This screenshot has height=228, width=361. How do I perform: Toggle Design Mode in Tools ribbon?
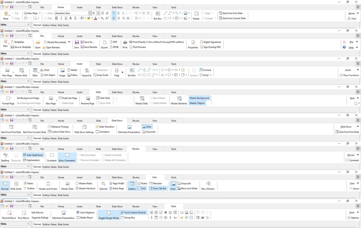pyautogui.click(x=109, y=215)
